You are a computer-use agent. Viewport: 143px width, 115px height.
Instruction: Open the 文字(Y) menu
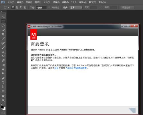[47, 2]
